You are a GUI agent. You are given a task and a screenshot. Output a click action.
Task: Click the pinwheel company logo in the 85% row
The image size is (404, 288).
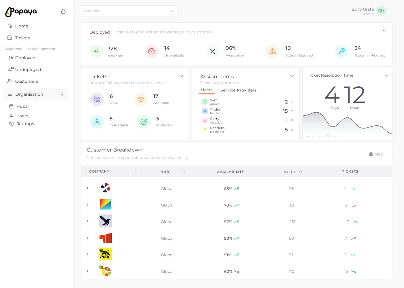pyautogui.click(x=105, y=188)
